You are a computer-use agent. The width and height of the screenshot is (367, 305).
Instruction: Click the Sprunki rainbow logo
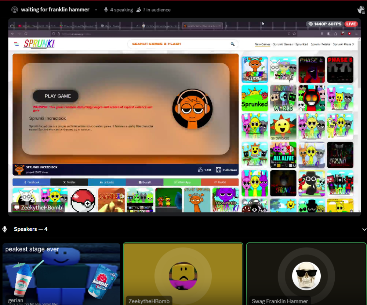[x=39, y=44]
